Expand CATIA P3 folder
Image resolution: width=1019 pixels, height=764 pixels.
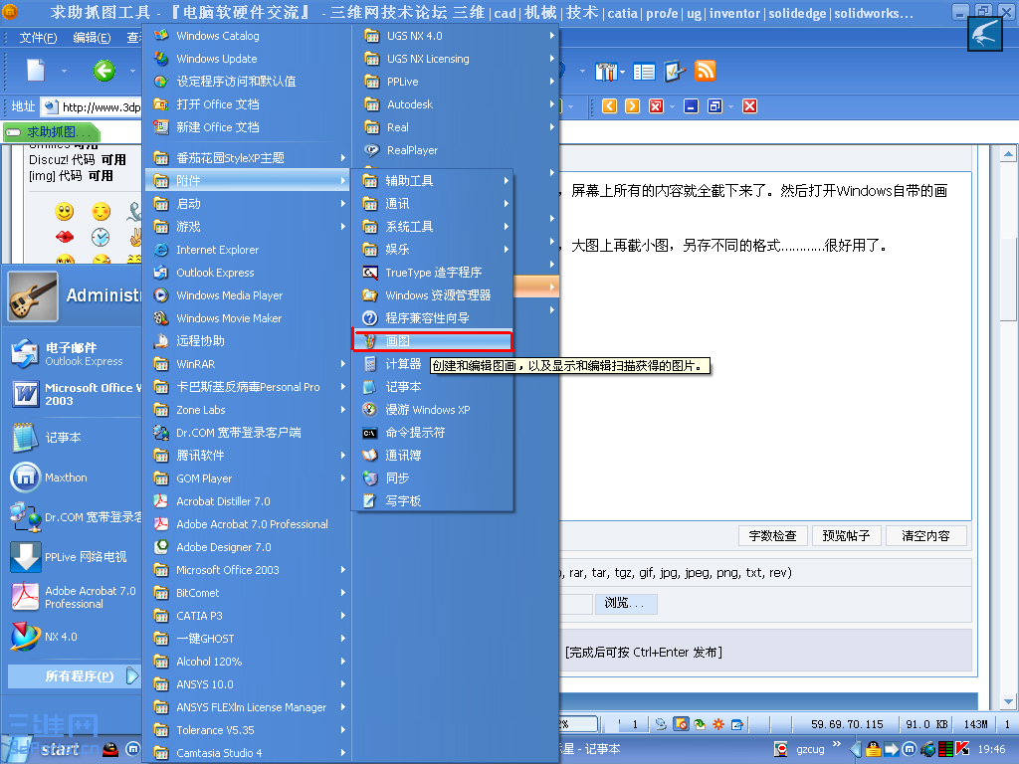click(247, 616)
